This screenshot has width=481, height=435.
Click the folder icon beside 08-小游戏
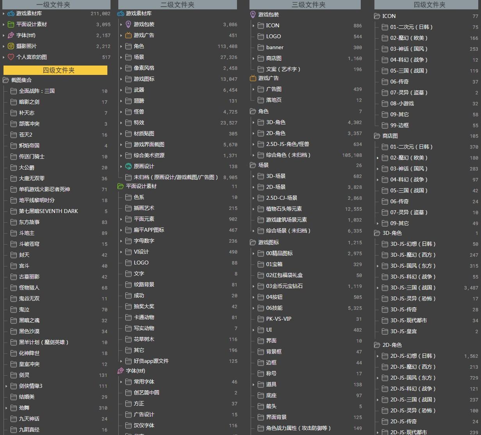[385, 103]
